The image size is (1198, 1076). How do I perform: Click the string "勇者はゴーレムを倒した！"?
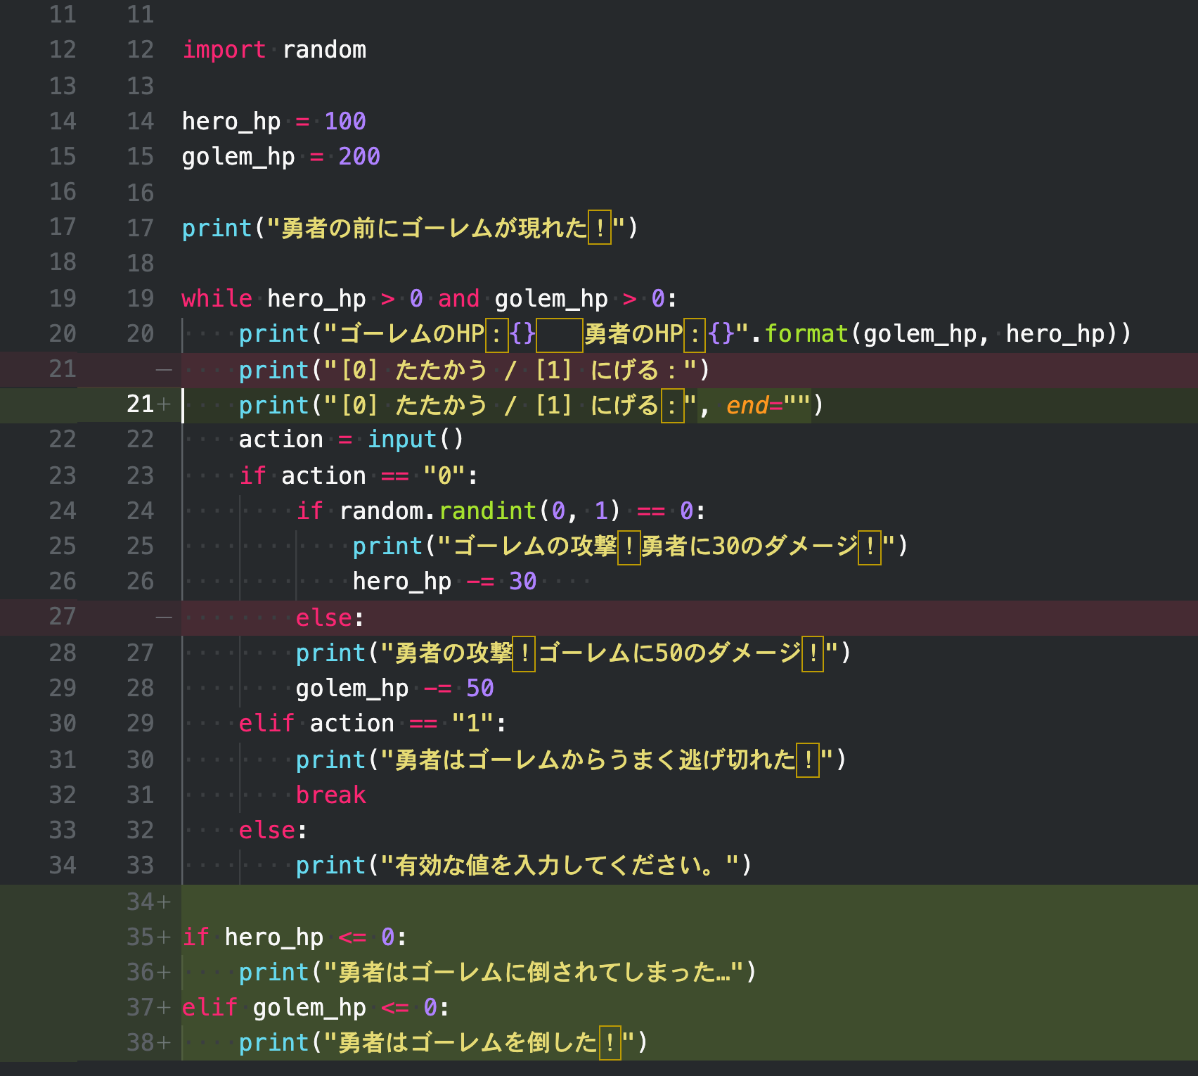[479, 1042]
